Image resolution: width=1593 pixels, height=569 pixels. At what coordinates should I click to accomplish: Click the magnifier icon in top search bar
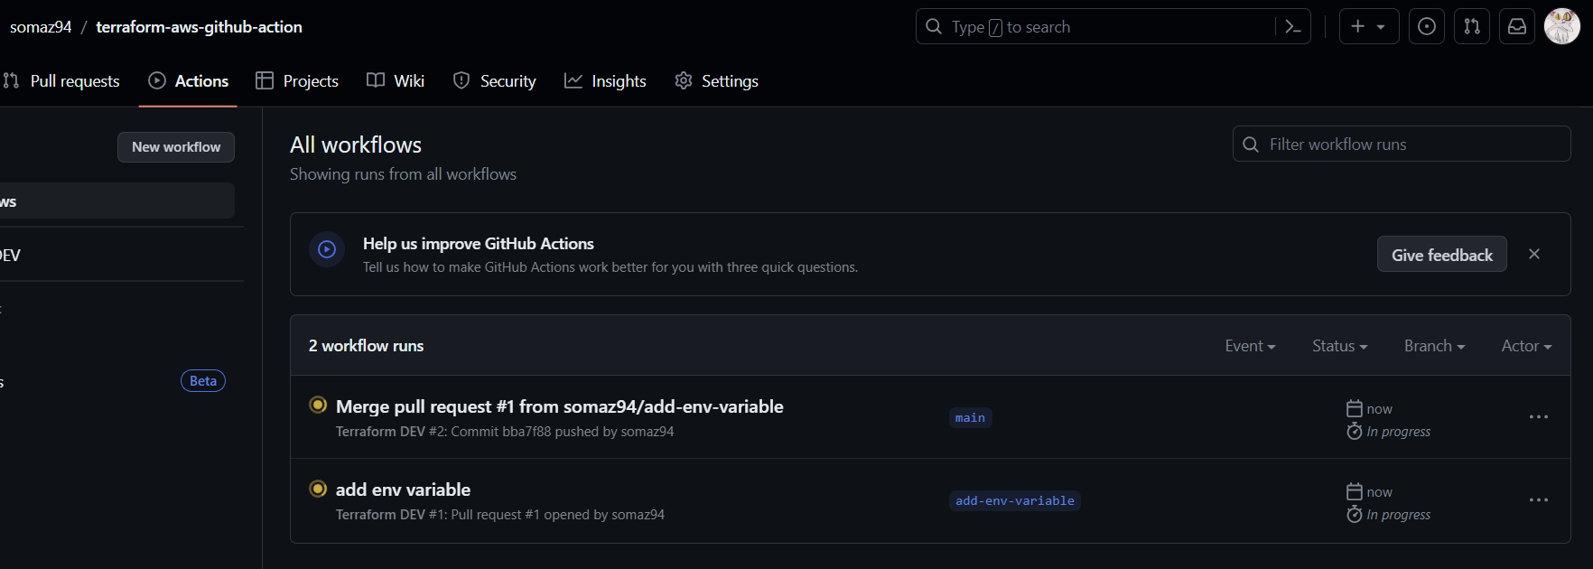point(934,27)
